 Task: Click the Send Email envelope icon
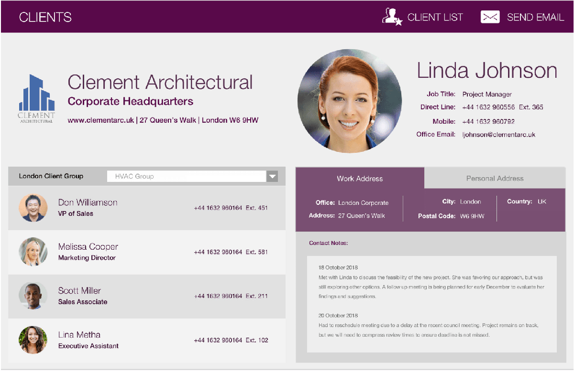[490, 17]
